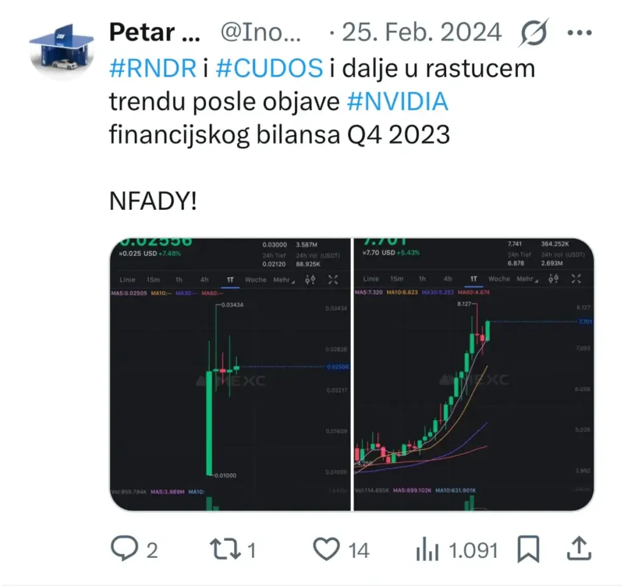
Task: Click the fullscreen icon in the right chart
Action: (x=576, y=279)
